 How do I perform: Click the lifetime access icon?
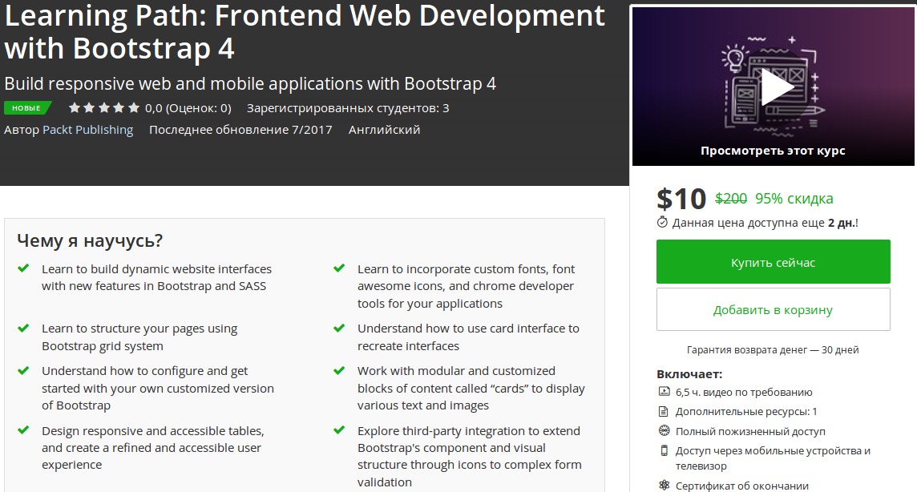coord(664,431)
